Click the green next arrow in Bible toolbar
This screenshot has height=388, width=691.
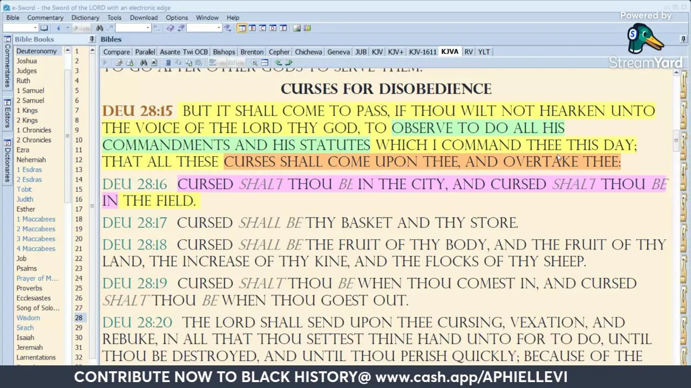(289, 63)
